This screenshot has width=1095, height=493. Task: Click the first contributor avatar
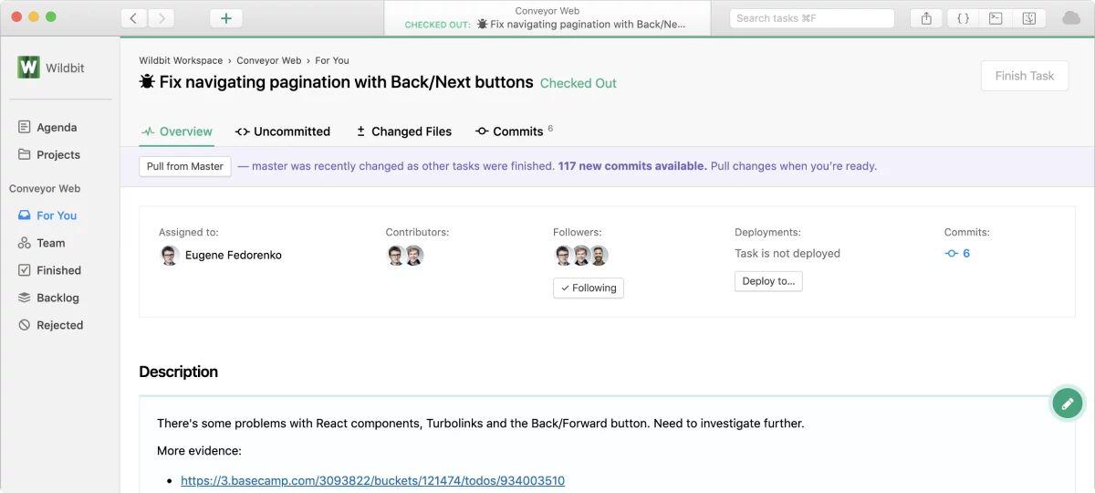pos(395,256)
